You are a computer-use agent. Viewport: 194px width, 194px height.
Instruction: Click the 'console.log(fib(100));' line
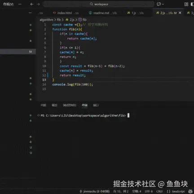73,84
